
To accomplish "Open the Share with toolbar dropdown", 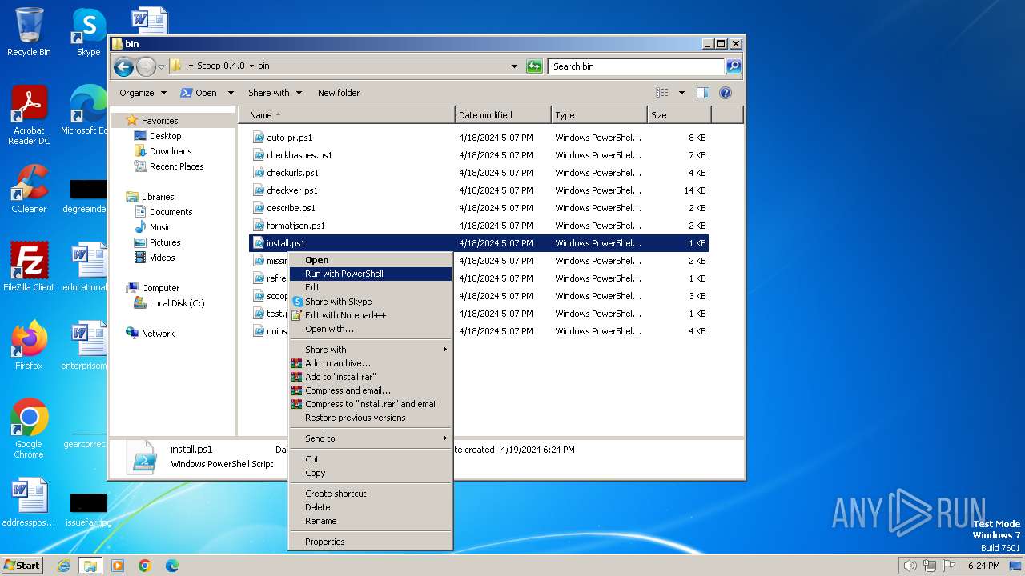I will tap(275, 93).
